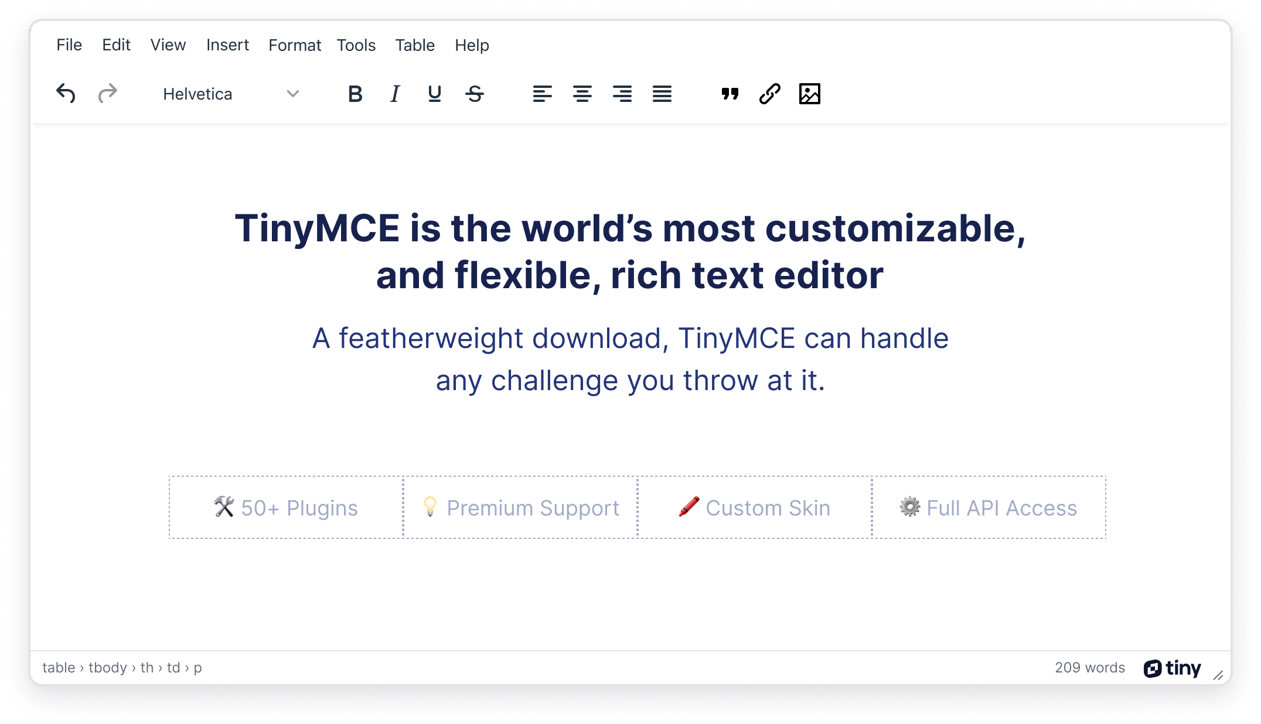Center align the text
The image size is (1261, 724).
(582, 94)
